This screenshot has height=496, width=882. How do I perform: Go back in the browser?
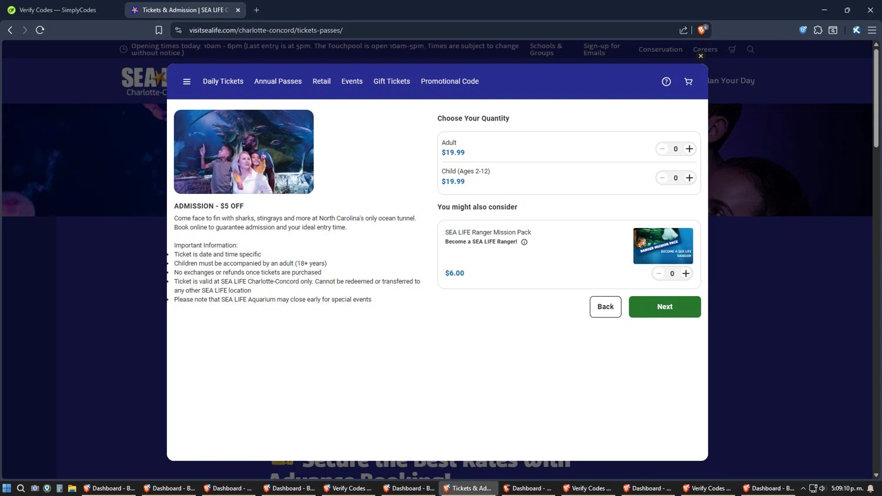(x=10, y=30)
